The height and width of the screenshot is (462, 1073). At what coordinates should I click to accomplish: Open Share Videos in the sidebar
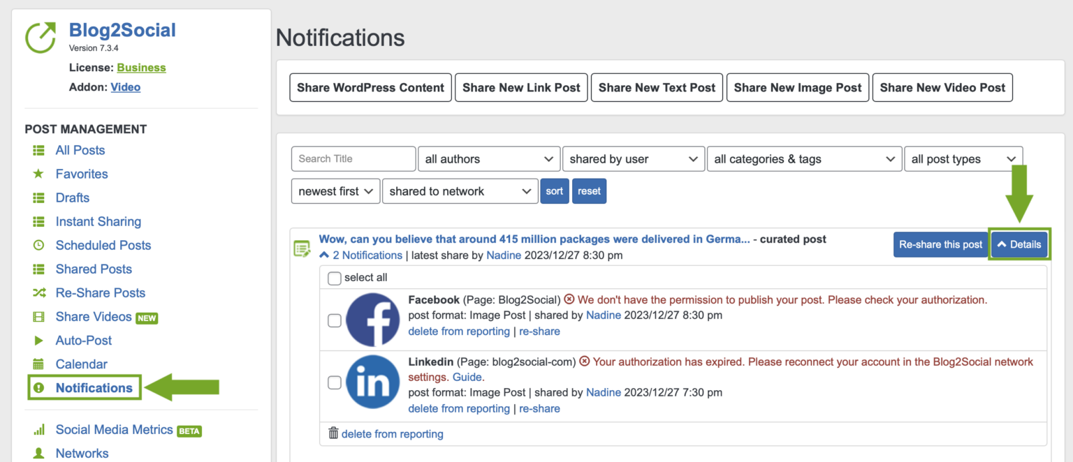[x=94, y=317]
